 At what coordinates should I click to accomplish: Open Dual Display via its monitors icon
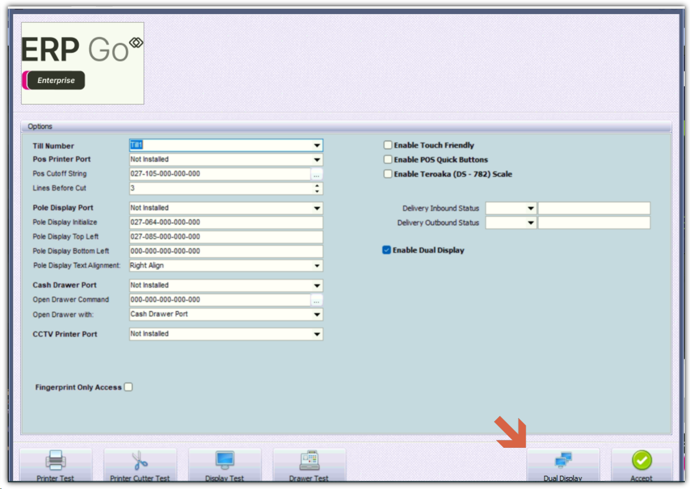[x=563, y=460]
